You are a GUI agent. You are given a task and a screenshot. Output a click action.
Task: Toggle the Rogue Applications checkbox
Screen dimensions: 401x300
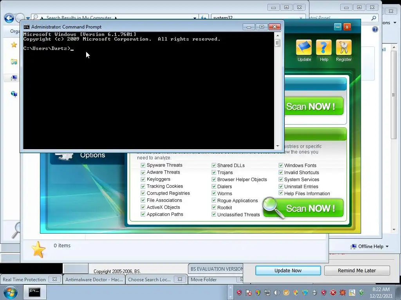(x=214, y=200)
